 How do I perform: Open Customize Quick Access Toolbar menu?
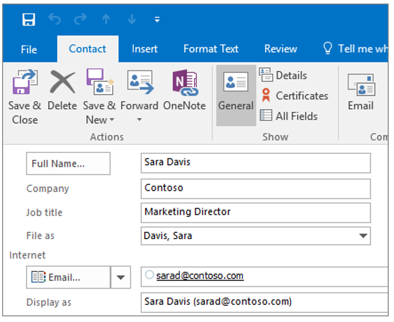pyautogui.click(x=157, y=19)
